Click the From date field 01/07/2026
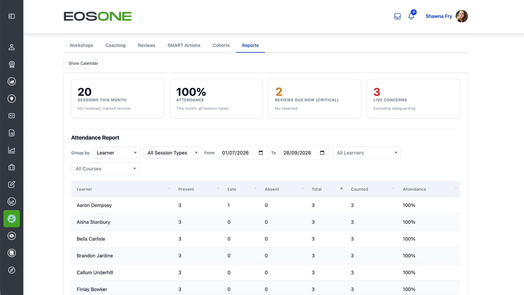The image size is (524, 295). (243, 153)
